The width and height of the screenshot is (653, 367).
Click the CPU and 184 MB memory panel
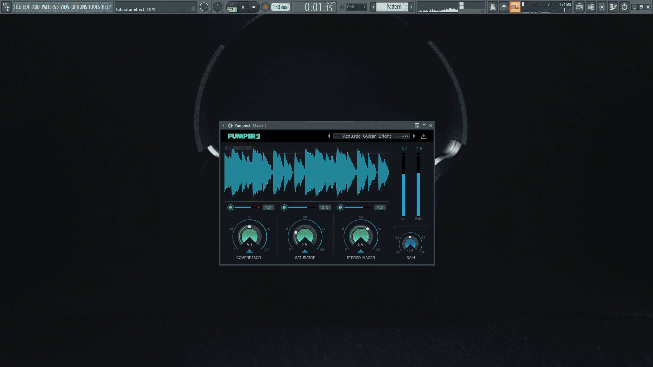[x=547, y=7]
